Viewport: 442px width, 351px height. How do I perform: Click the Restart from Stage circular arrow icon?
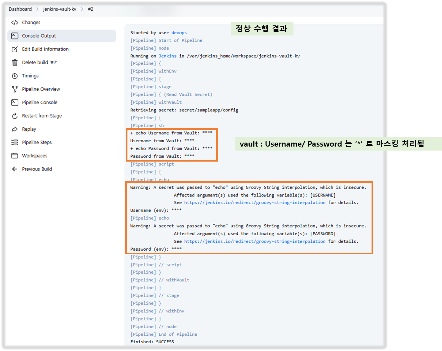click(15, 116)
